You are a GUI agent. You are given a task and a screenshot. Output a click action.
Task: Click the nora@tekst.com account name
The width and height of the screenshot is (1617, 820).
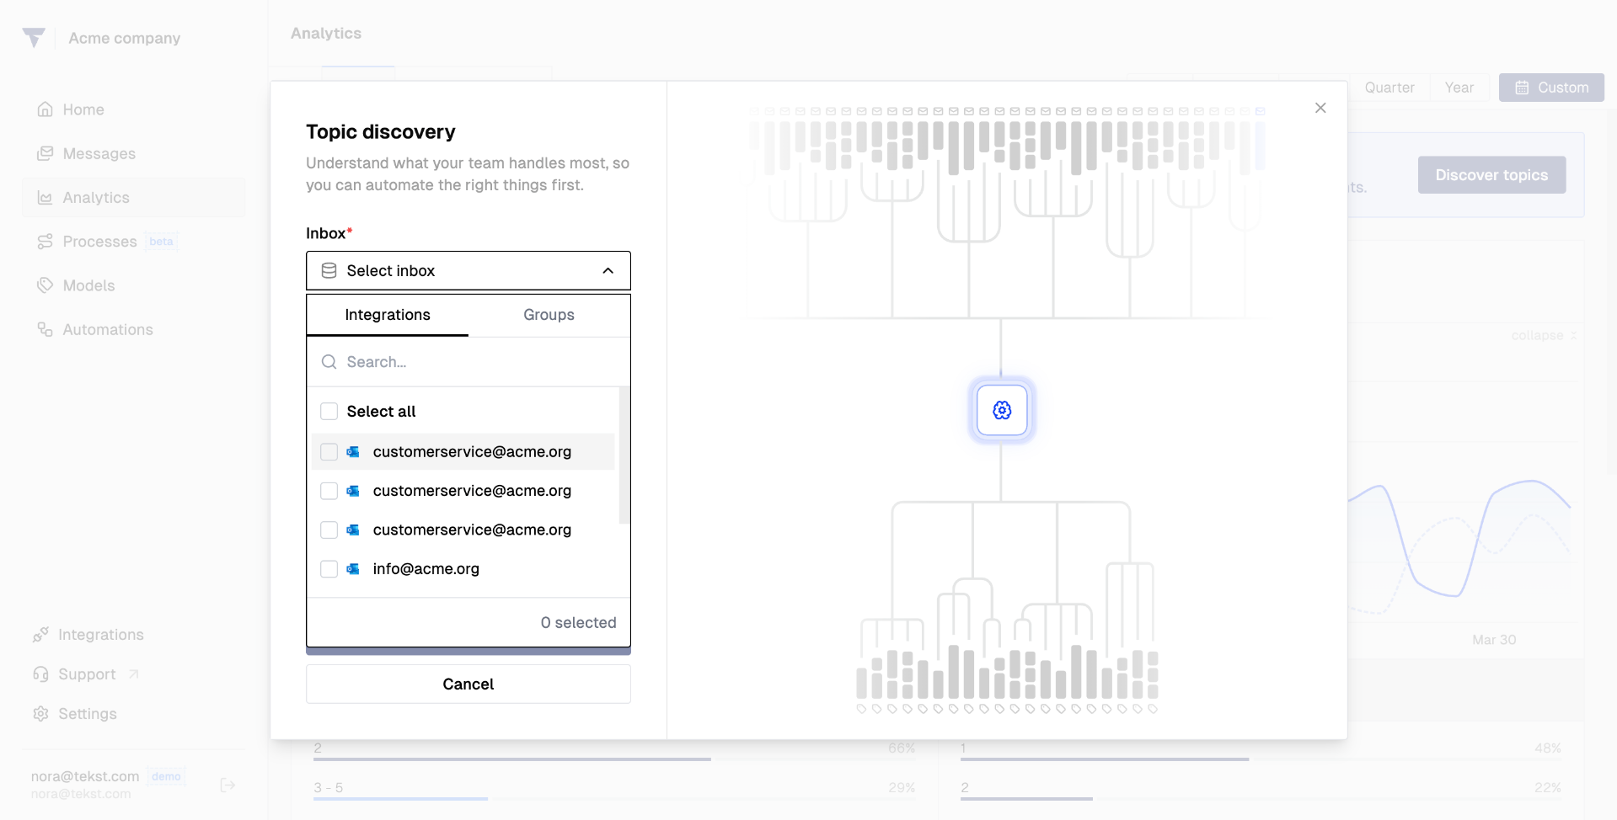[x=85, y=776]
